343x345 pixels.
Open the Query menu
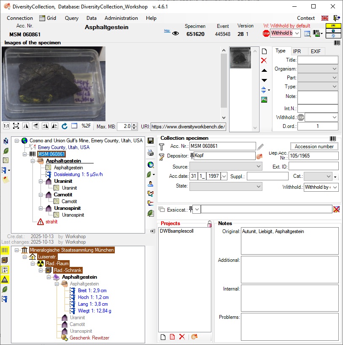tap(72, 18)
